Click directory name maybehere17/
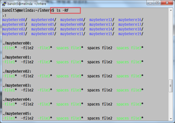 (131, 24)
